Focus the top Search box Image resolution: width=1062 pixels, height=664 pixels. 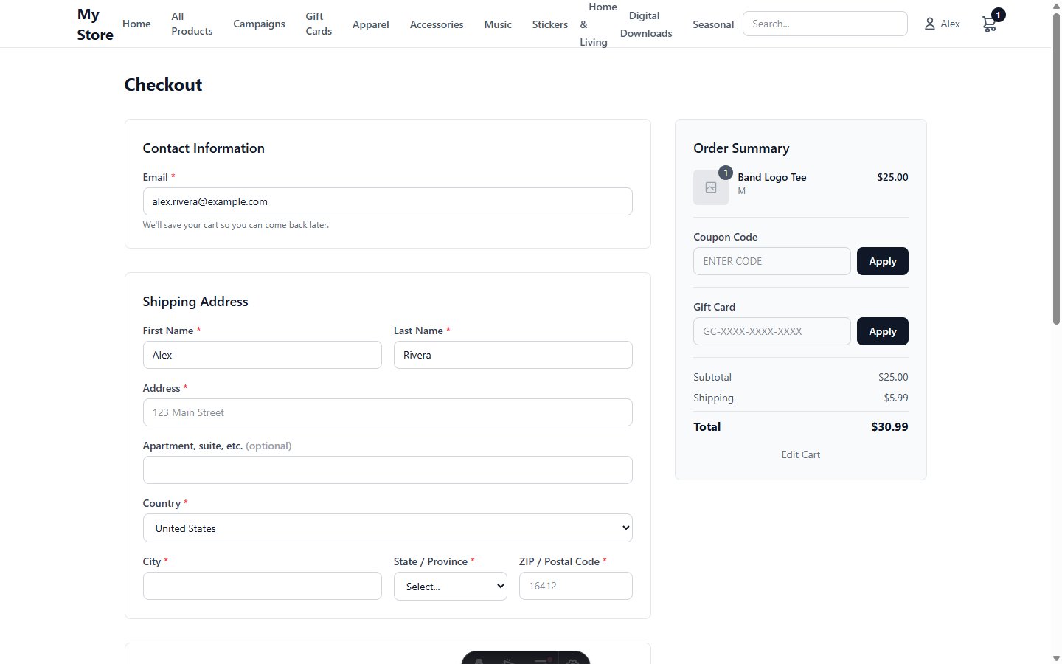[x=825, y=24]
